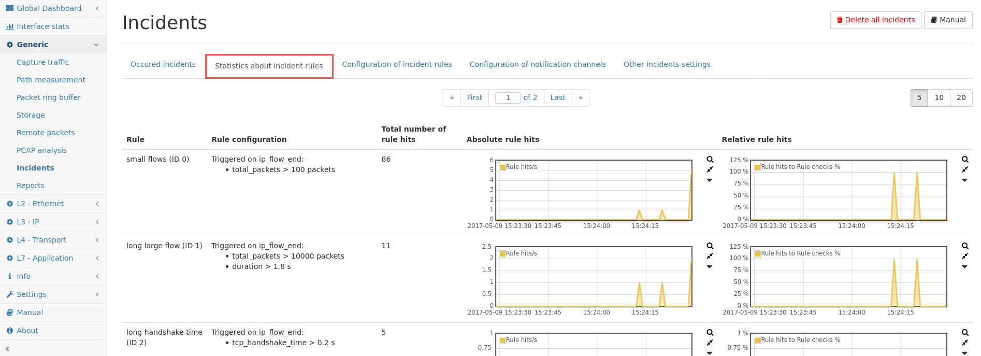Expand the L4 - Transport section
This screenshot has height=356, width=981.
click(x=53, y=240)
